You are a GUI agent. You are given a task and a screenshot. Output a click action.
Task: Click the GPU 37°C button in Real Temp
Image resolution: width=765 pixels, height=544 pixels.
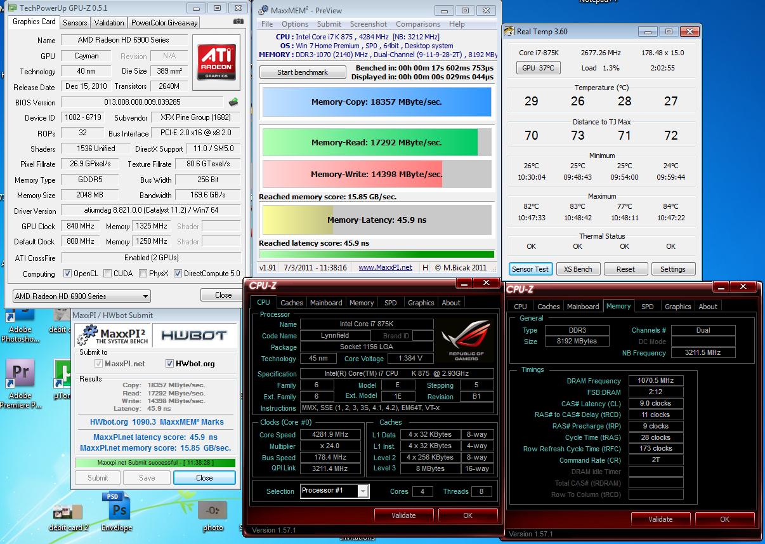pyautogui.click(x=538, y=68)
